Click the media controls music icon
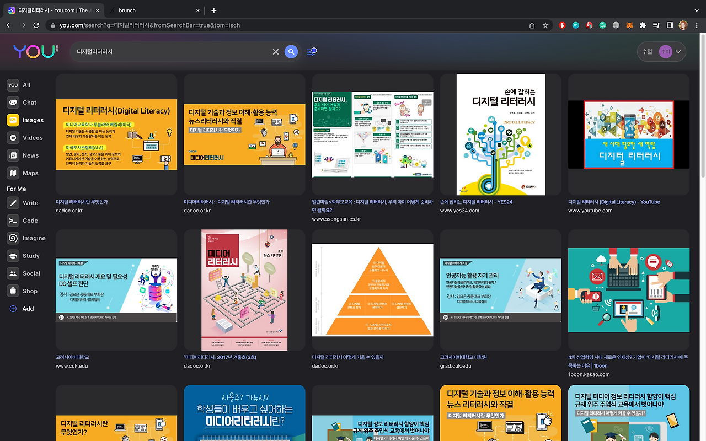706x441 pixels. pos(656,25)
